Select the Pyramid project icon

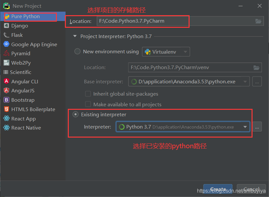[x=6, y=53]
